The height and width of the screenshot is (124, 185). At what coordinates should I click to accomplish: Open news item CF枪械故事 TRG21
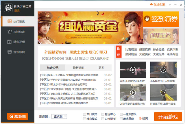coord(64,103)
